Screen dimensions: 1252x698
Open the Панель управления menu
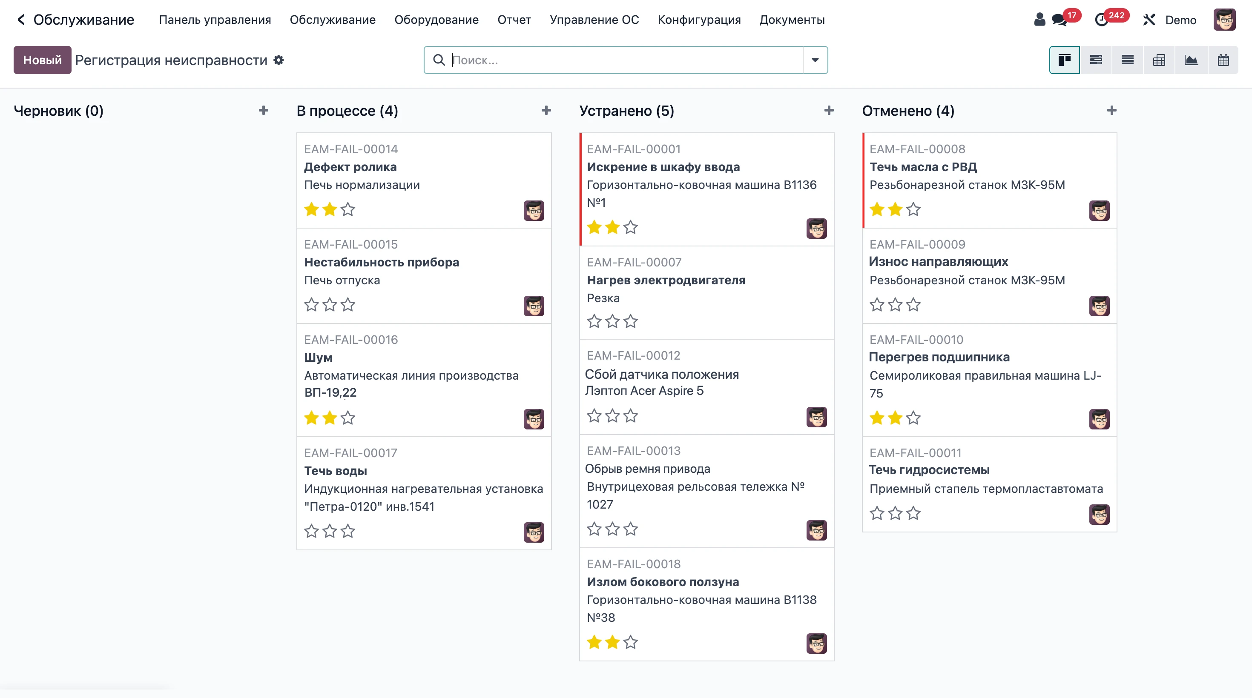coord(215,20)
